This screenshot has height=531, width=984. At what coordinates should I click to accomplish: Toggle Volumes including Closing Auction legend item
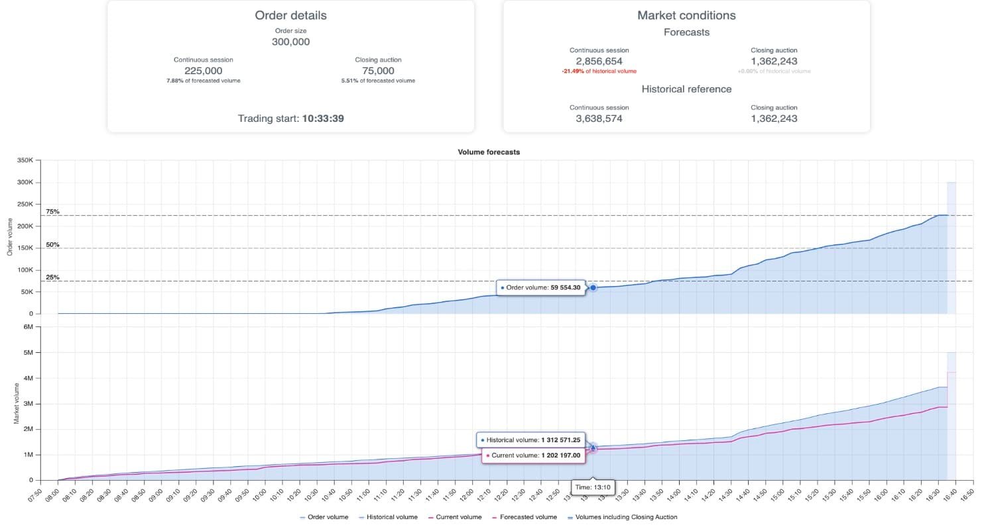[x=622, y=517]
